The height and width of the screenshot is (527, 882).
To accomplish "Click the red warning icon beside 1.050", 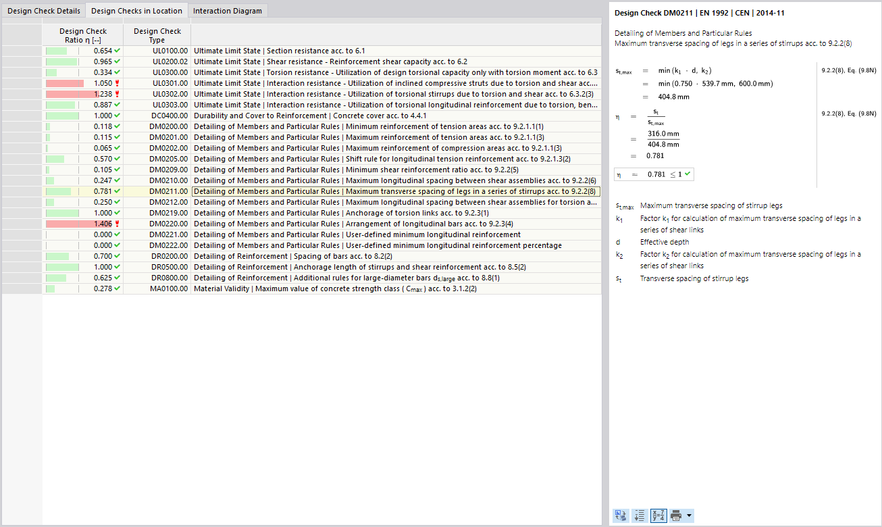I will pyautogui.click(x=118, y=83).
